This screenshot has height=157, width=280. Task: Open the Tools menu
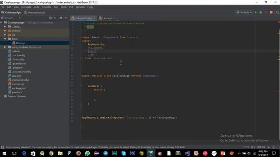point(63,7)
